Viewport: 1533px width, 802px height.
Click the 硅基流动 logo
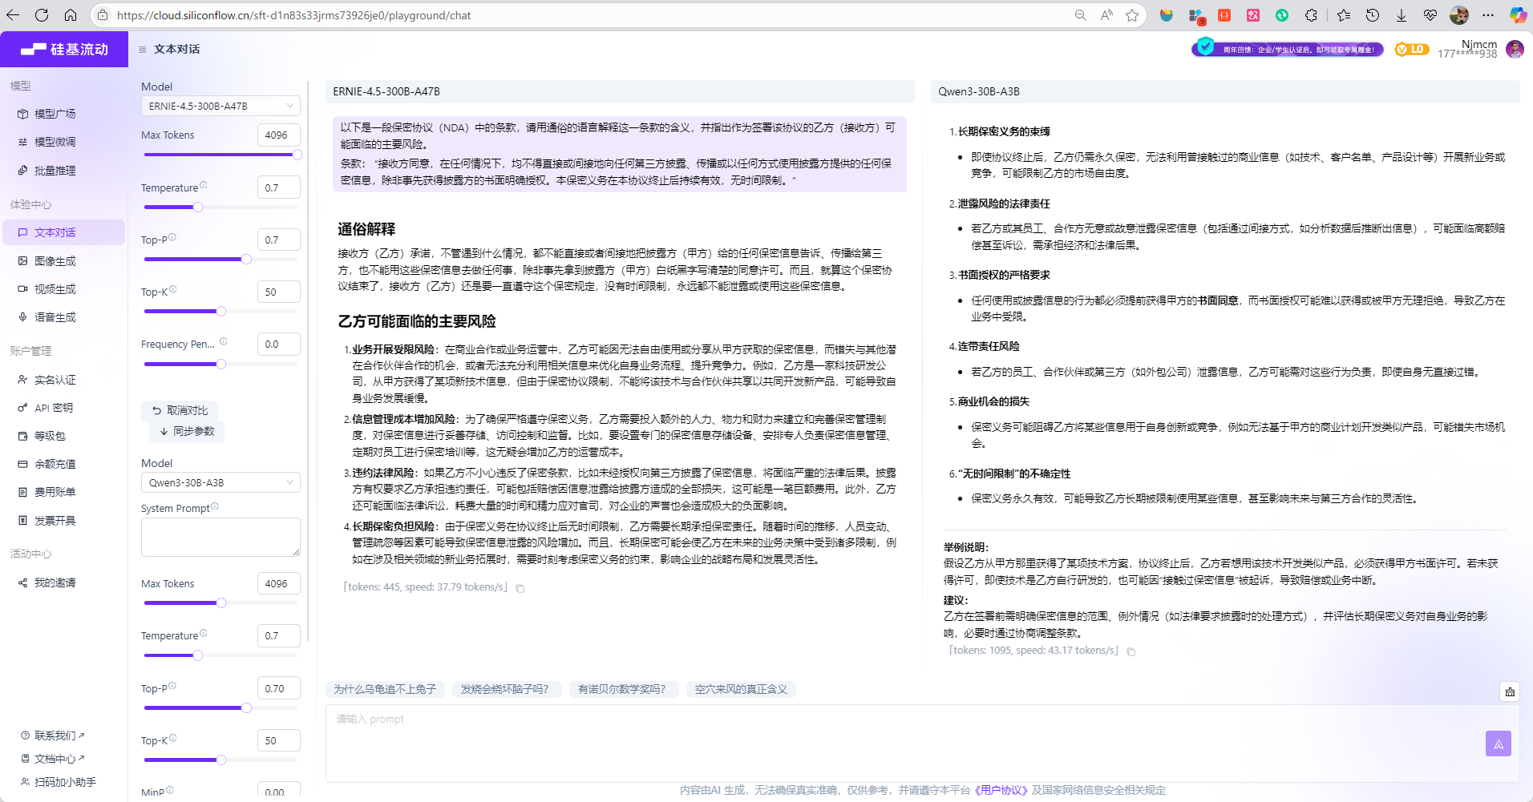(64, 49)
